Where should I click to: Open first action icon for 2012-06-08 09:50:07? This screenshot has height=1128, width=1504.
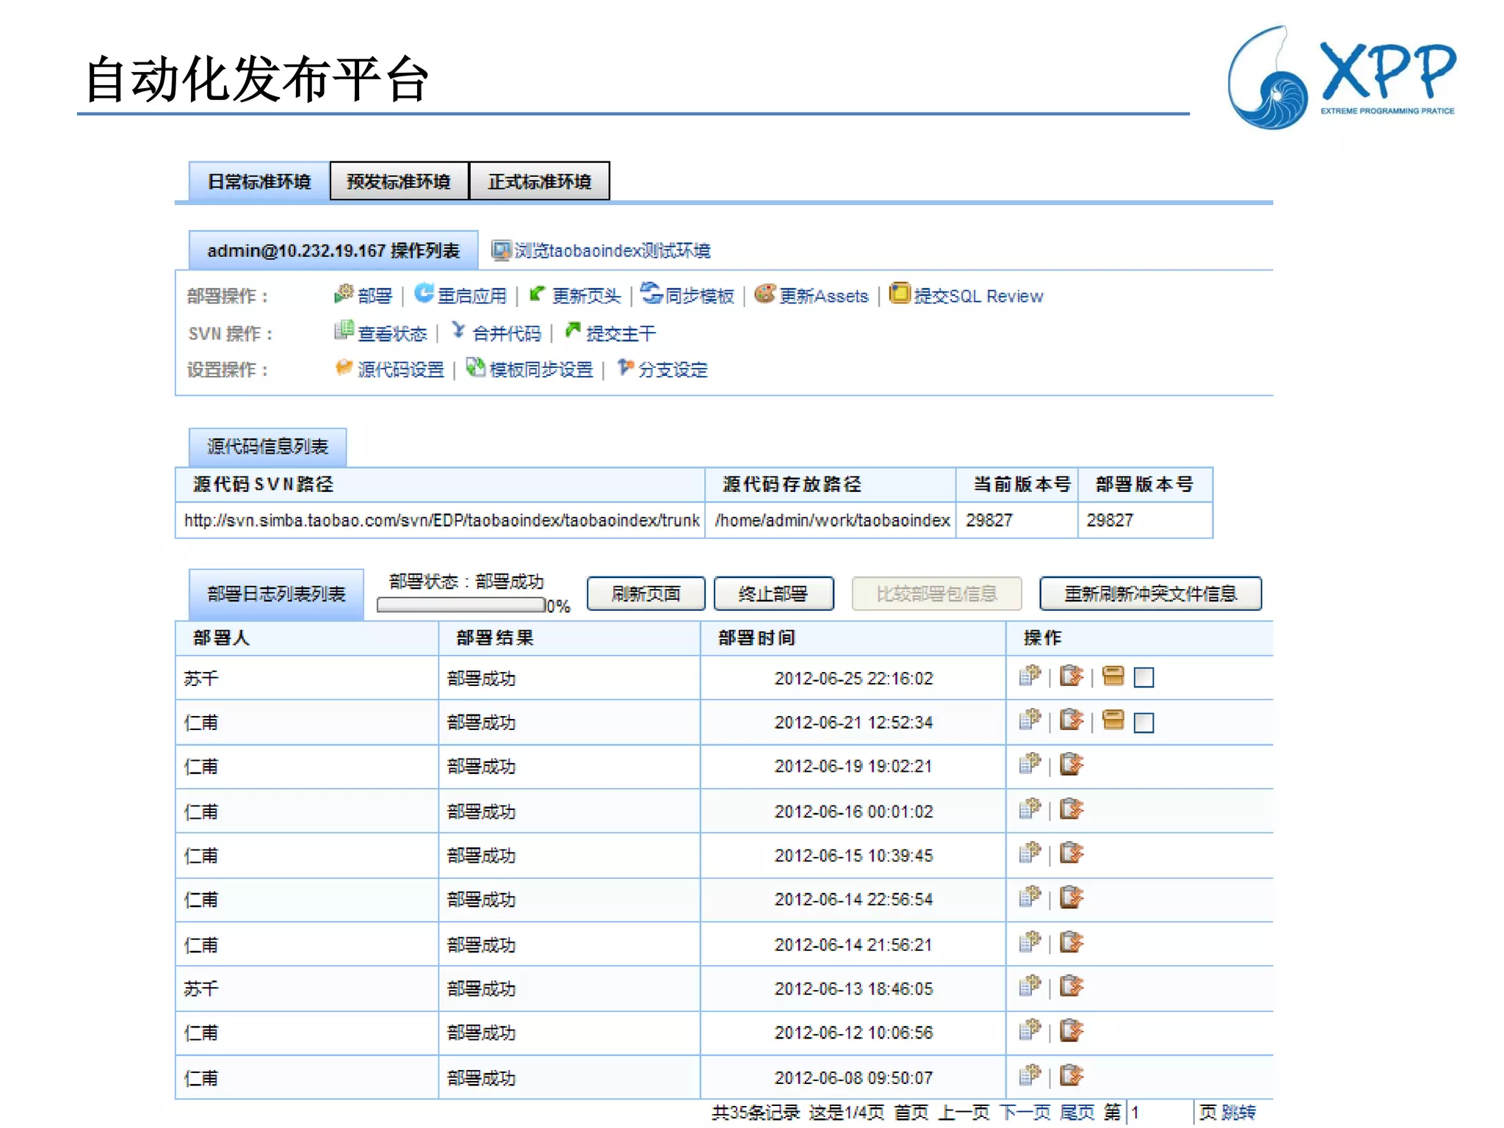pyautogui.click(x=1030, y=1076)
